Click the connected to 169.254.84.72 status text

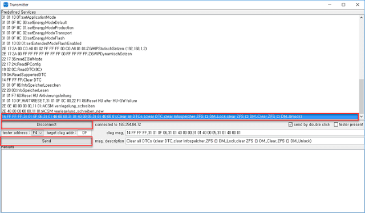click(118, 124)
